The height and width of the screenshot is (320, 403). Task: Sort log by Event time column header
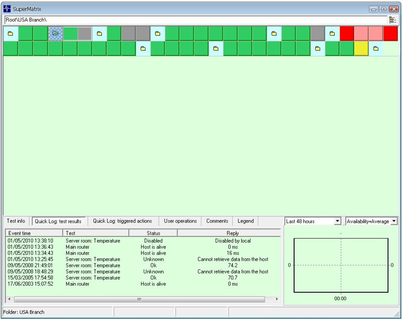pos(34,233)
